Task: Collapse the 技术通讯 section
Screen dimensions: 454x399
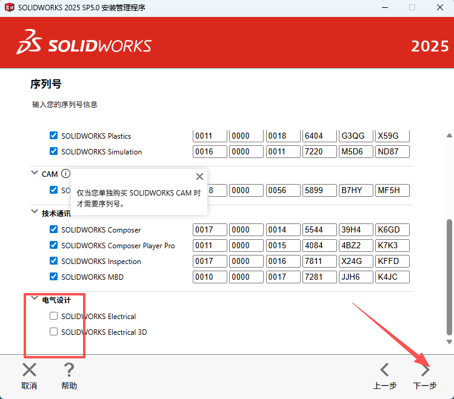Action: 35,212
